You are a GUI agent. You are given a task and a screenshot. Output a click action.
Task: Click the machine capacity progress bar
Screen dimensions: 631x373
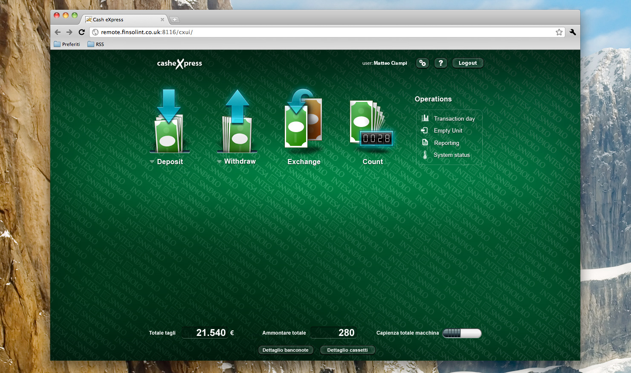click(x=462, y=333)
